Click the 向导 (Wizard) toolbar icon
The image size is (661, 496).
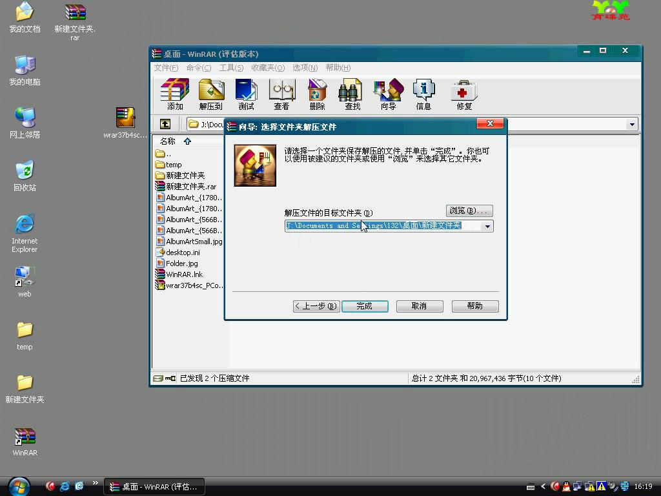click(x=388, y=94)
